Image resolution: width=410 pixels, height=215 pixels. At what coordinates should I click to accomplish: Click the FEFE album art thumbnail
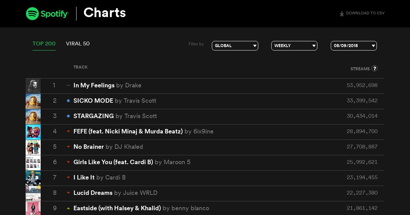tap(33, 132)
